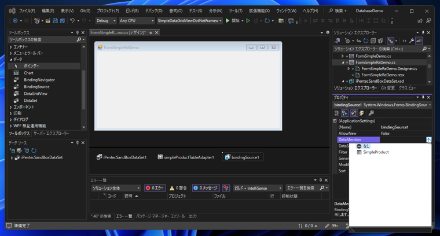This screenshot has height=236, width=440.
Task: Open the ファイル(F) menu
Action: pos(27,11)
